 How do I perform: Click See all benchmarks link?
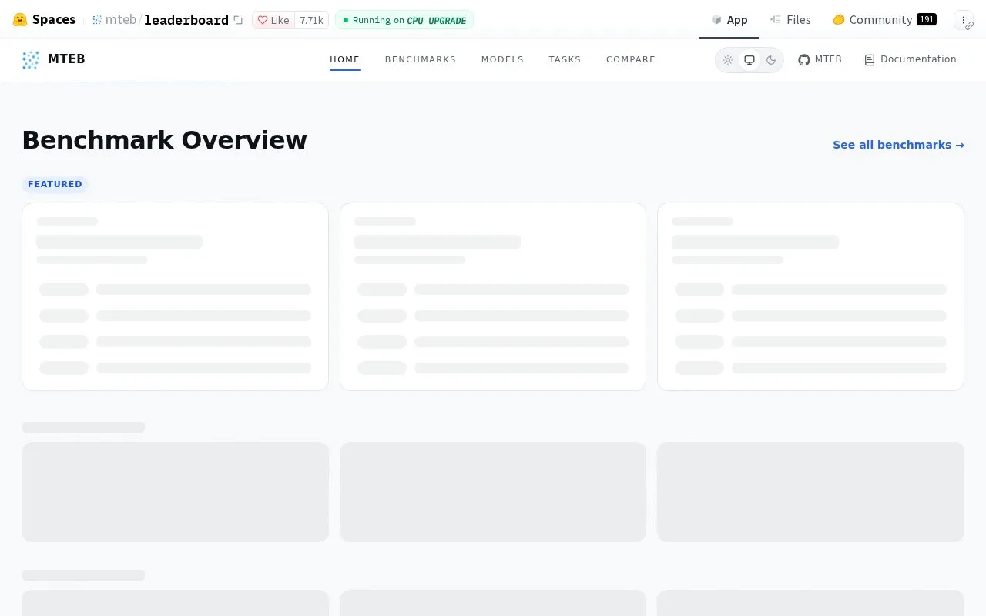[898, 145]
